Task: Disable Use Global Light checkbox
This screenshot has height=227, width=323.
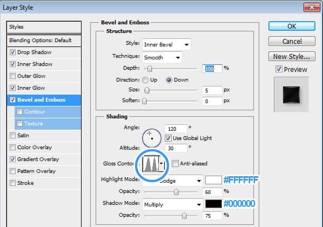Action: 168,138
